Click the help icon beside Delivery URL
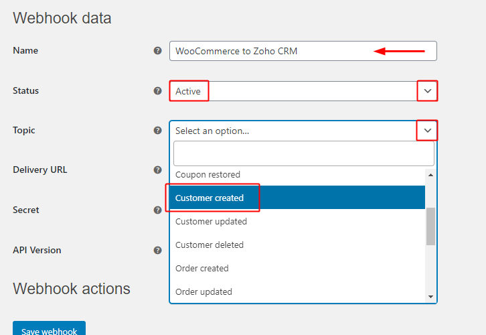Viewport: 486px width, 335px height. pyautogui.click(x=157, y=170)
